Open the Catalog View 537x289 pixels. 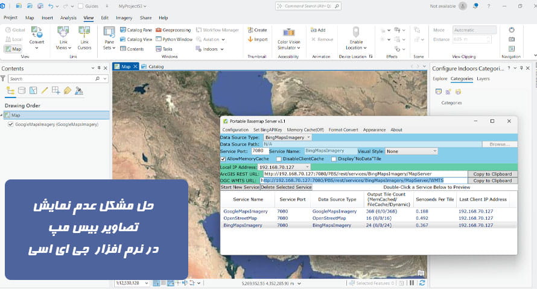136,39
